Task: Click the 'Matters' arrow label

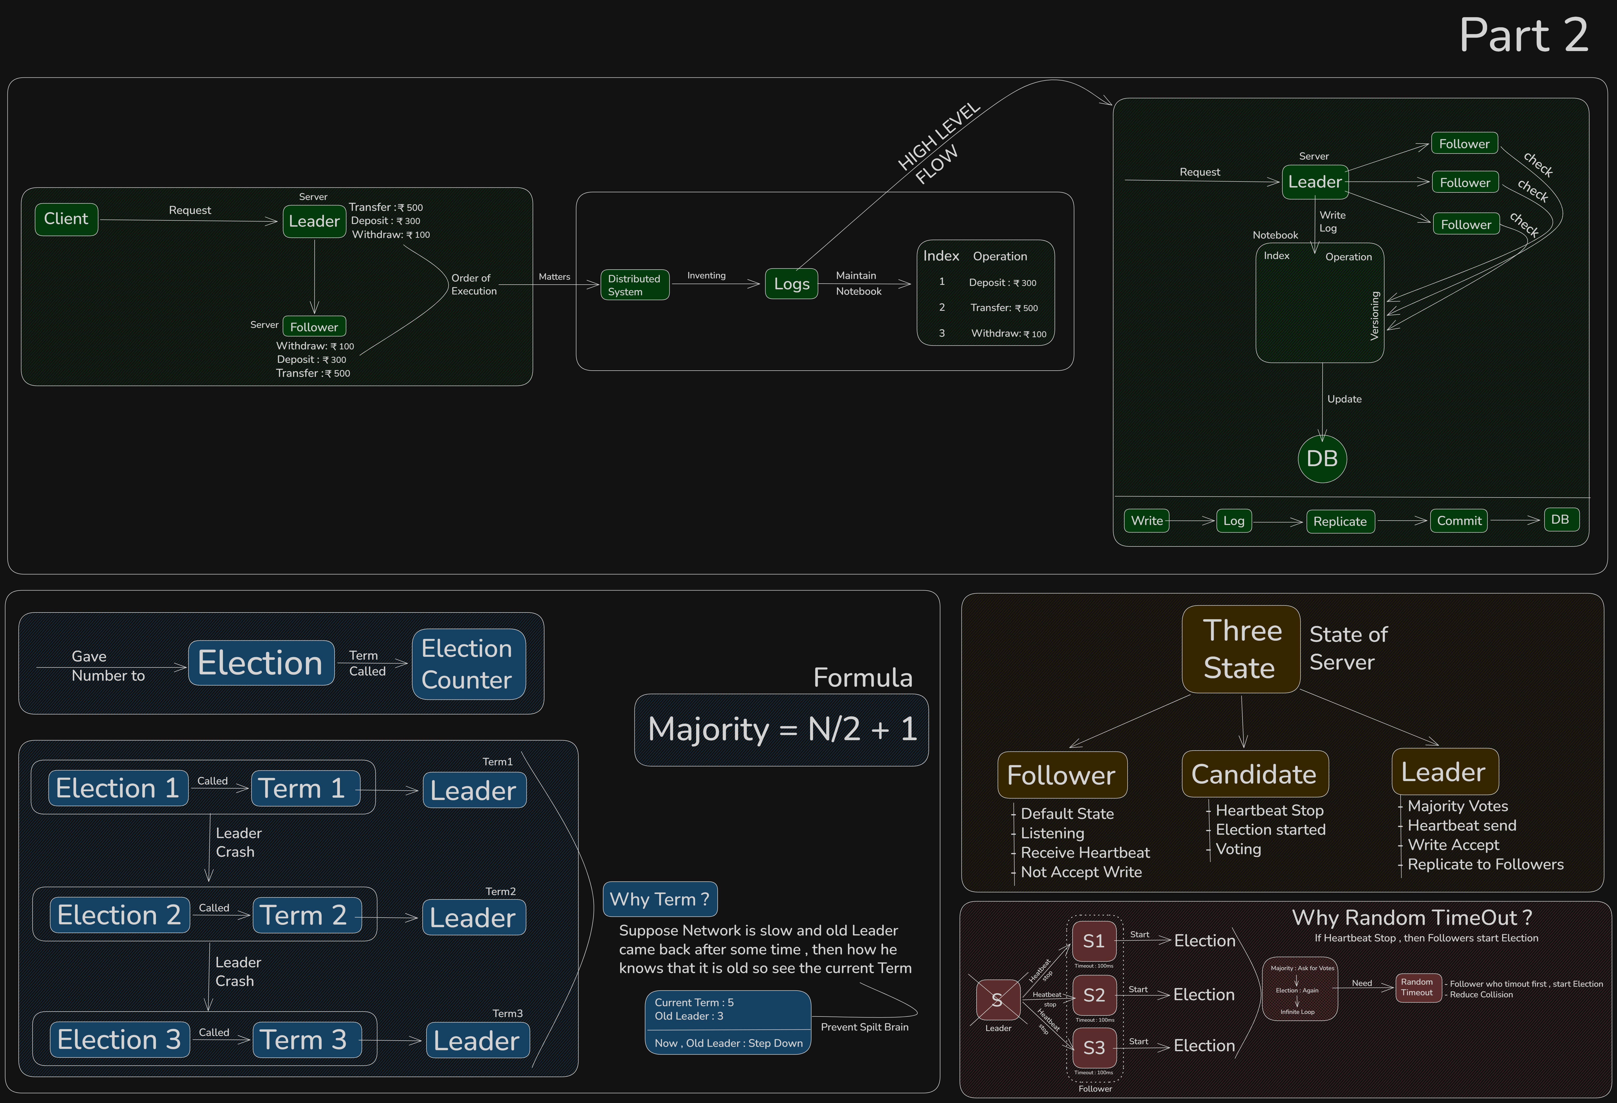Action: (554, 277)
